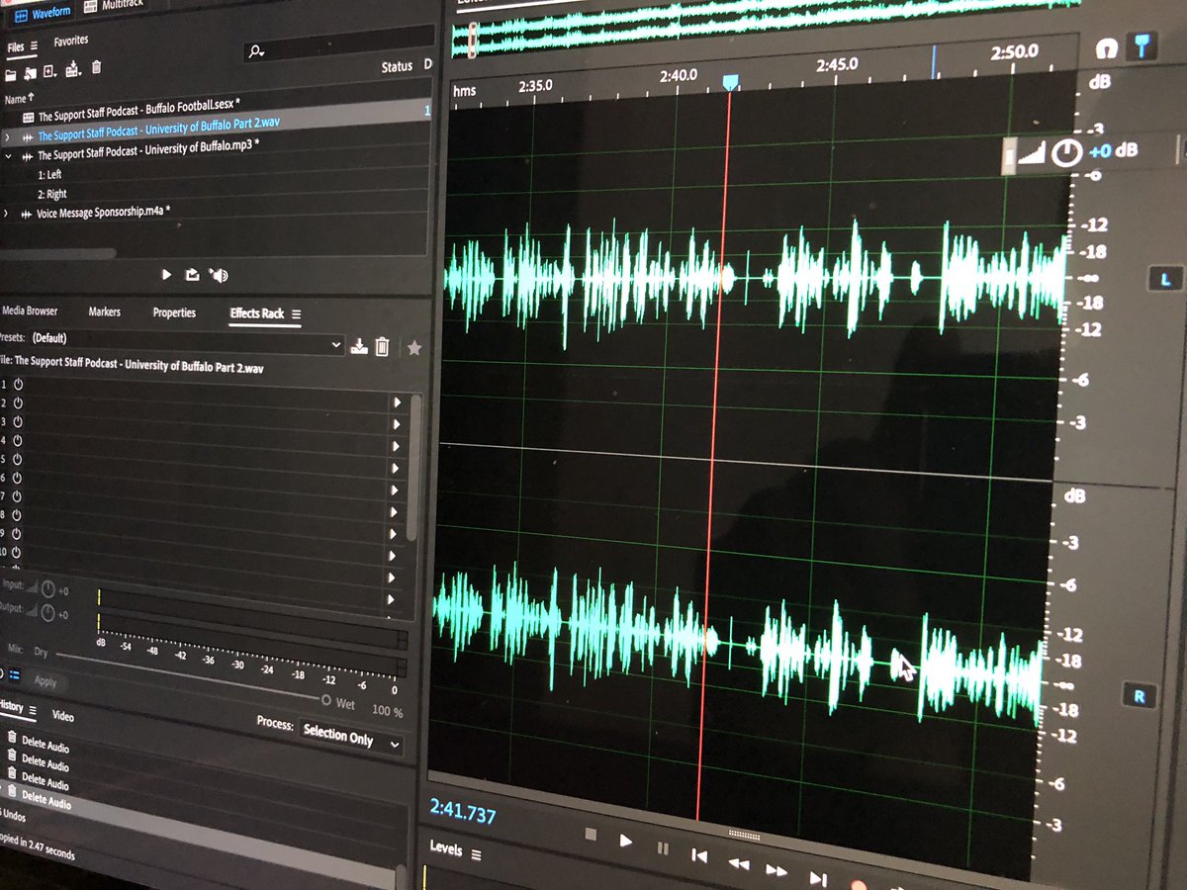
Task: Open the Properties tab
Action: [x=174, y=313]
